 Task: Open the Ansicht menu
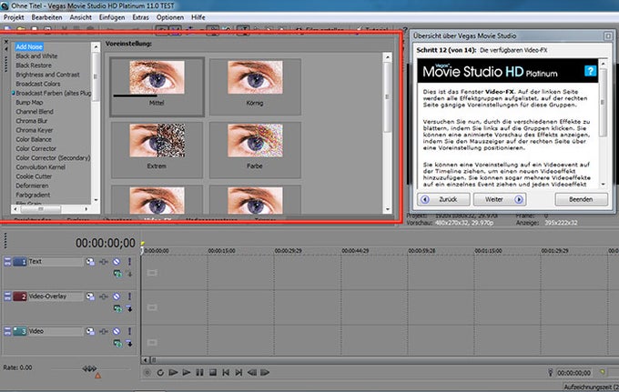pyautogui.click(x=80, y=17)
